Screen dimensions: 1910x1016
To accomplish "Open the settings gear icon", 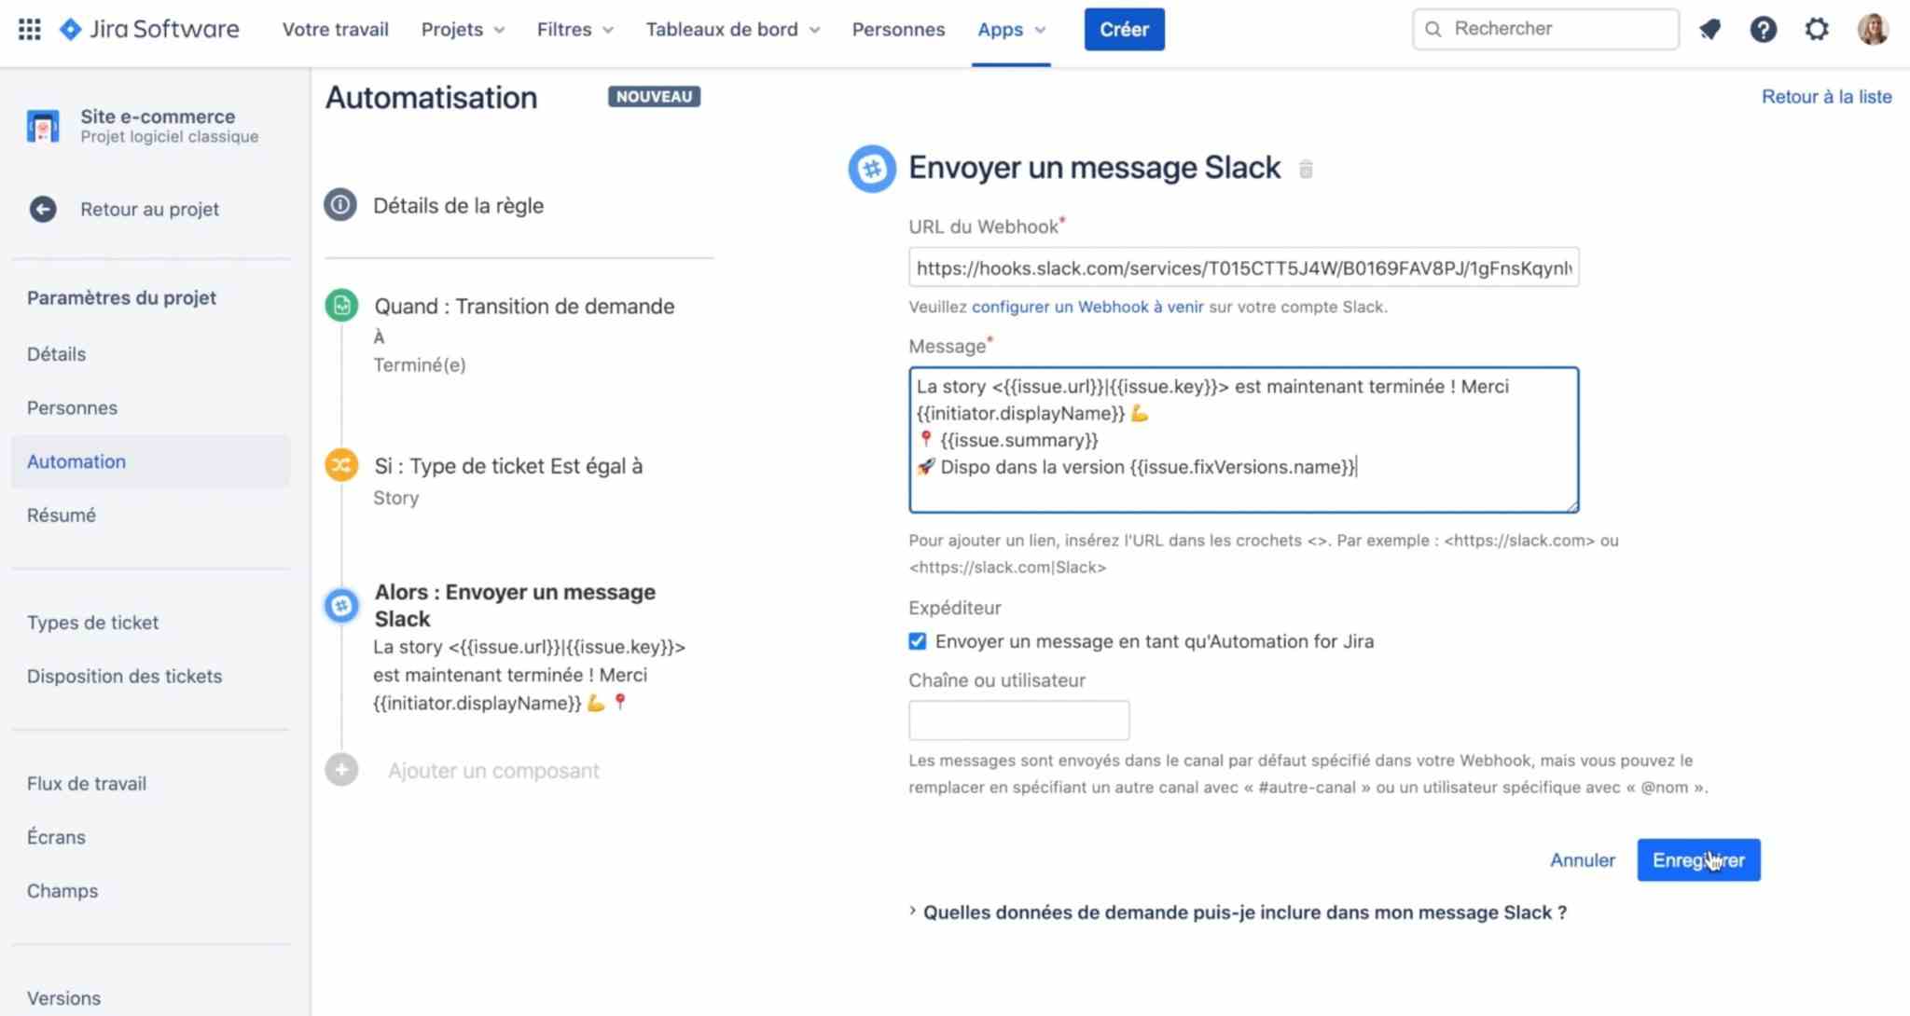I will point(1816,29).
